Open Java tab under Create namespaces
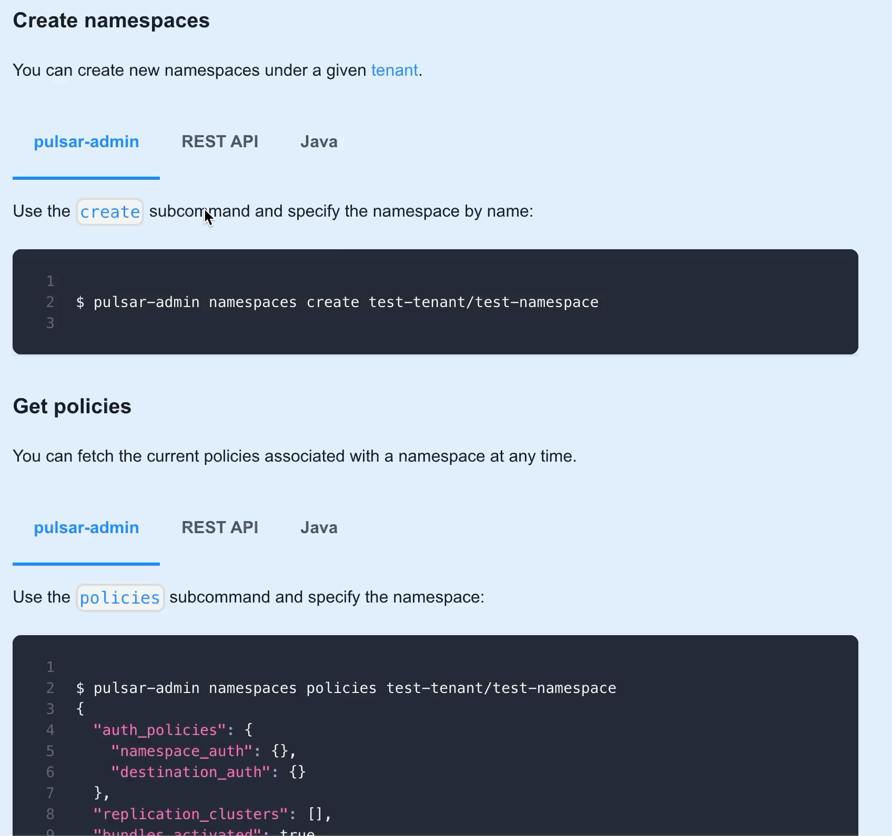 [319, 142]
